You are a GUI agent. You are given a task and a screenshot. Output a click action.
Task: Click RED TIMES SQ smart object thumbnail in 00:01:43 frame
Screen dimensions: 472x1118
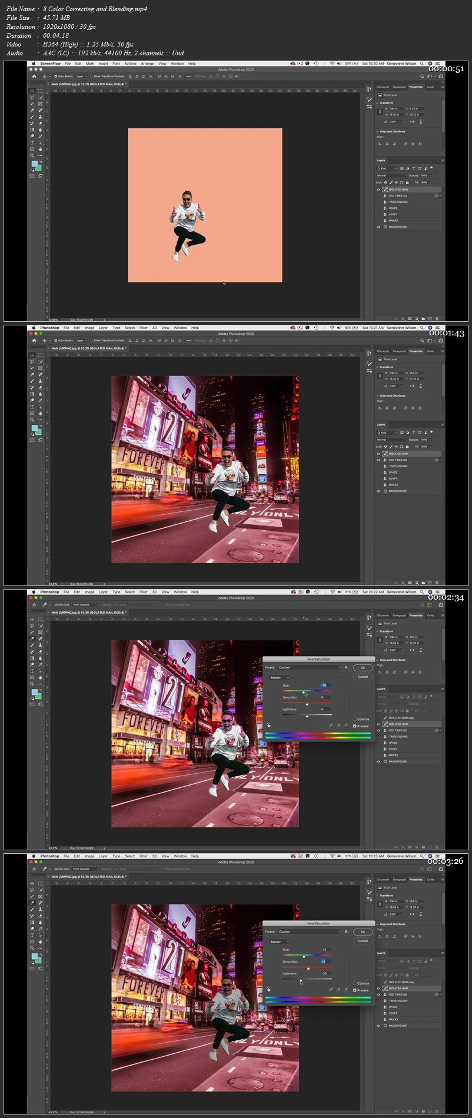pos(385,460)
